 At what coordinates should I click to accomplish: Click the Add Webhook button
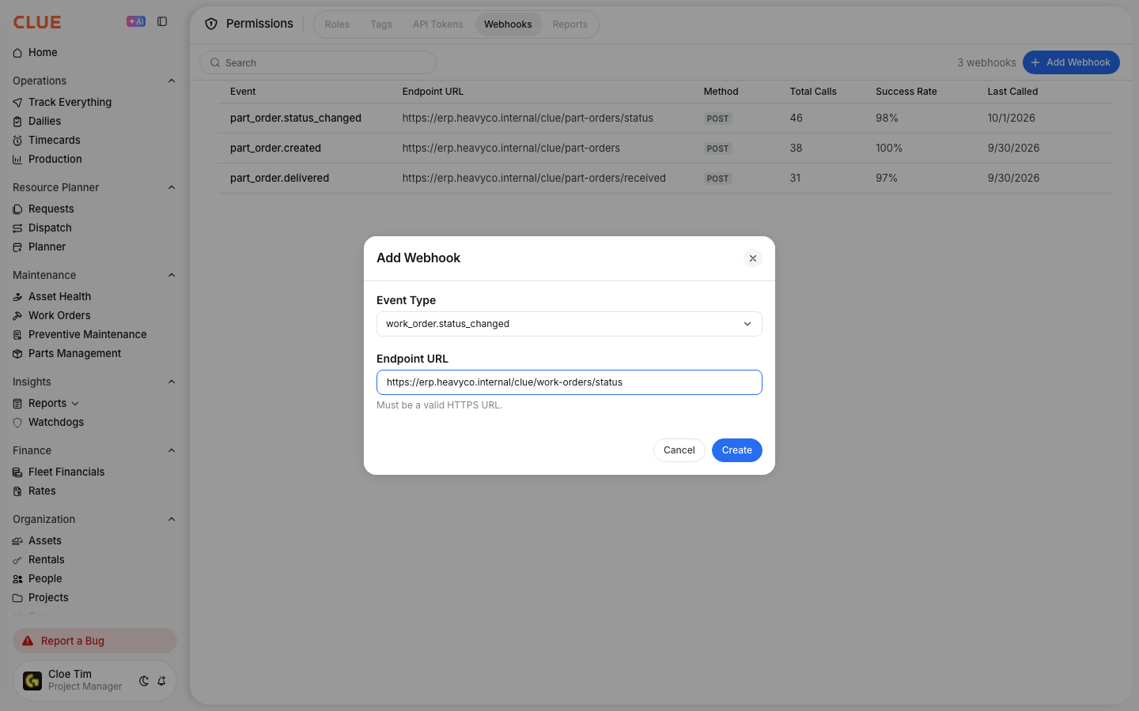click(1071, 62)
